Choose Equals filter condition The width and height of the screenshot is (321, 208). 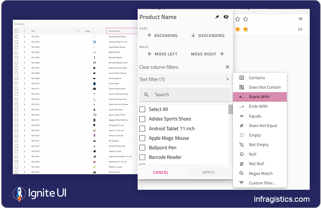click(x=260, y=116)
